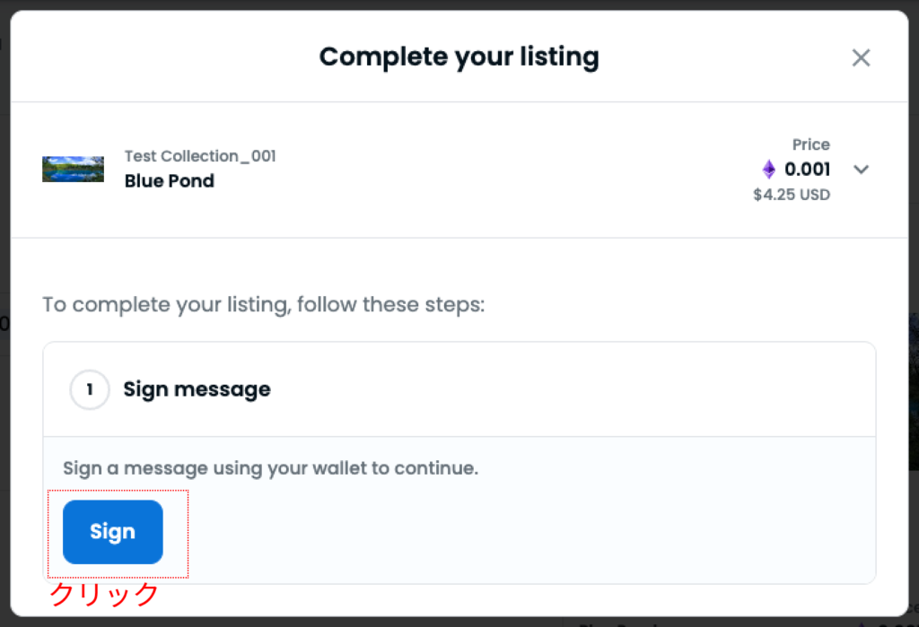Close the Complete your listing dialog
This screenshot has width=919, height=627.
[861, 58]
